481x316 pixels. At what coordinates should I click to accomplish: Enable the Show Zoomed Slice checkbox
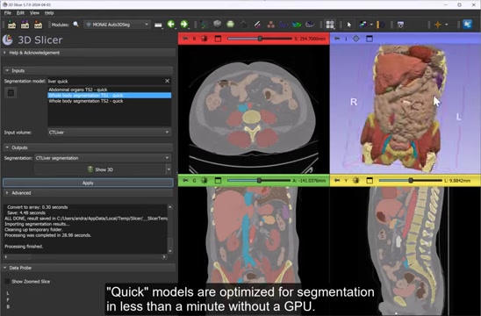pos(7,282)
